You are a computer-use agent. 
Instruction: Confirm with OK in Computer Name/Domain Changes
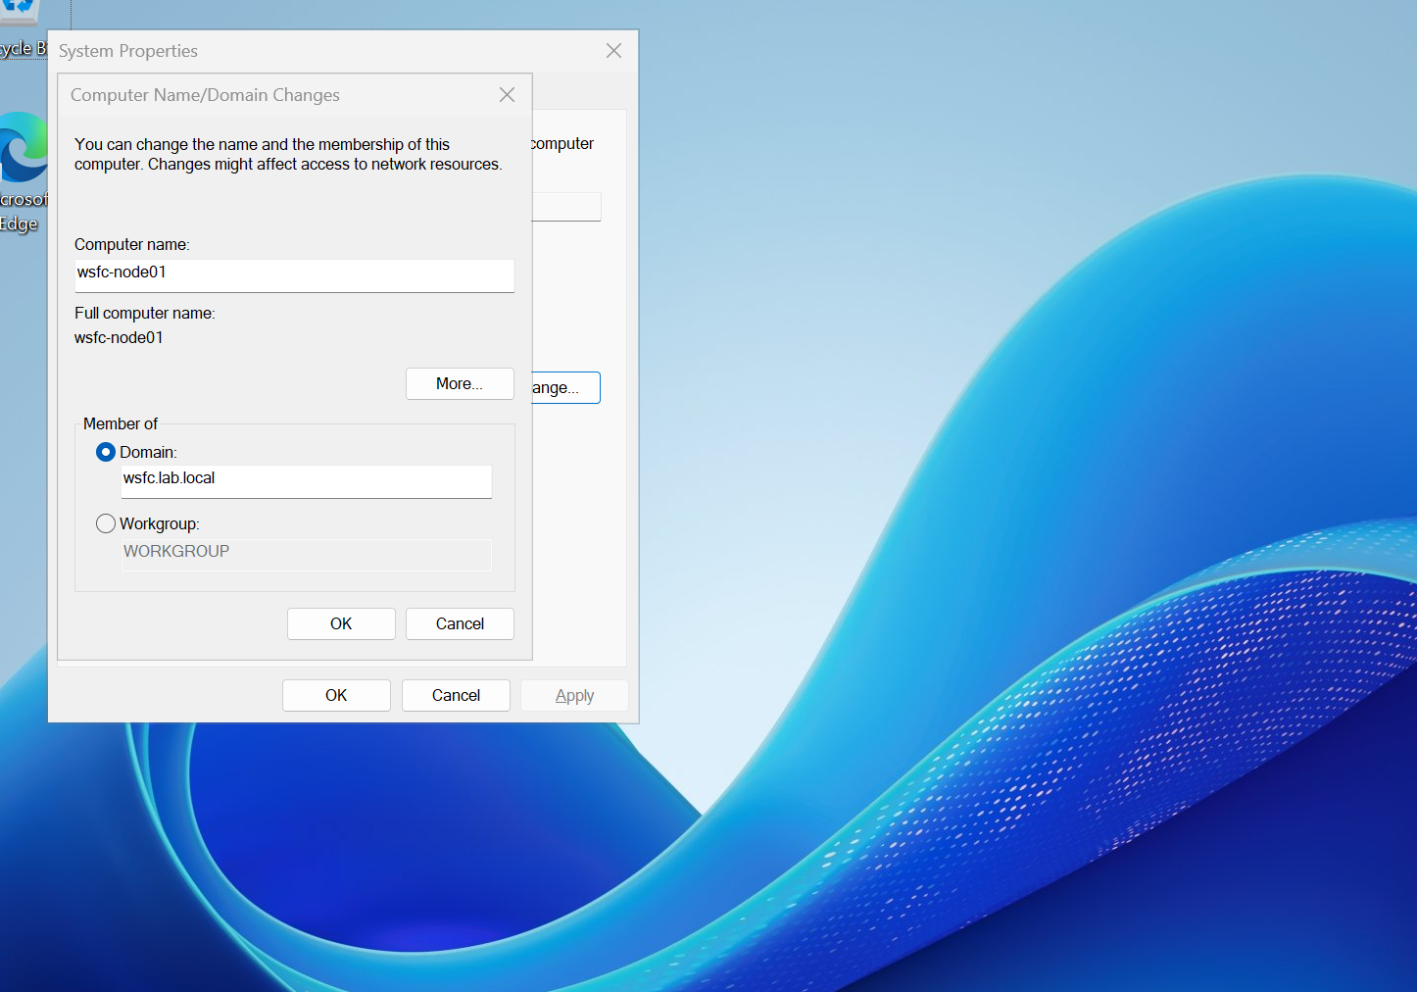(x=341, y=623)
